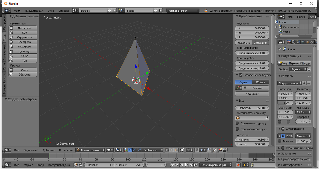This screenshot has width=319, height=169.
Task: Select translate manipulator arrow icon
Action: [130, 150]
